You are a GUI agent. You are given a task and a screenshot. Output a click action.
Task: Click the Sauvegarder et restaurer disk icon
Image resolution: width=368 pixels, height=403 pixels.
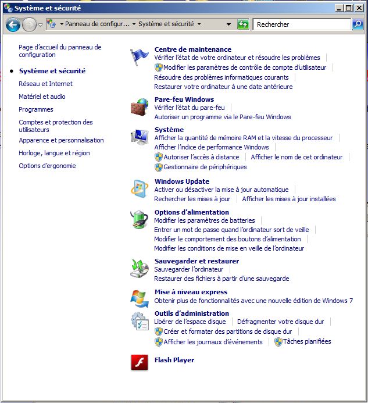[x=140, y=269]
